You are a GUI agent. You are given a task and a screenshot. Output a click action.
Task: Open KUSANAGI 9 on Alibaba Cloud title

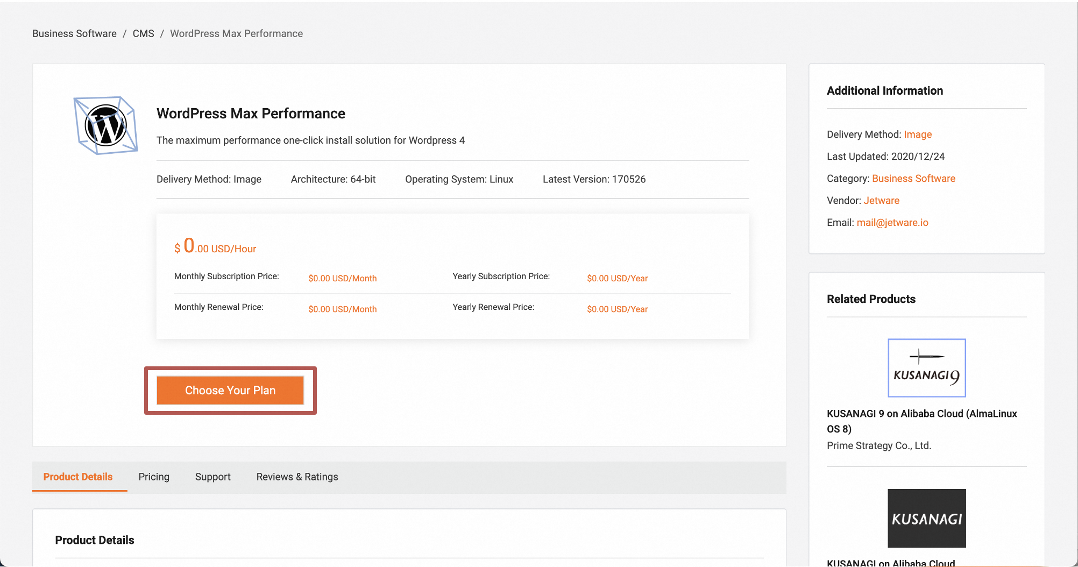coord(921,421)
